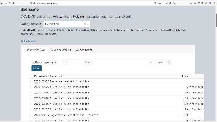The image size is (217, 122).
Task: Bookmark this page with star icon
Action: coord(174,3)
